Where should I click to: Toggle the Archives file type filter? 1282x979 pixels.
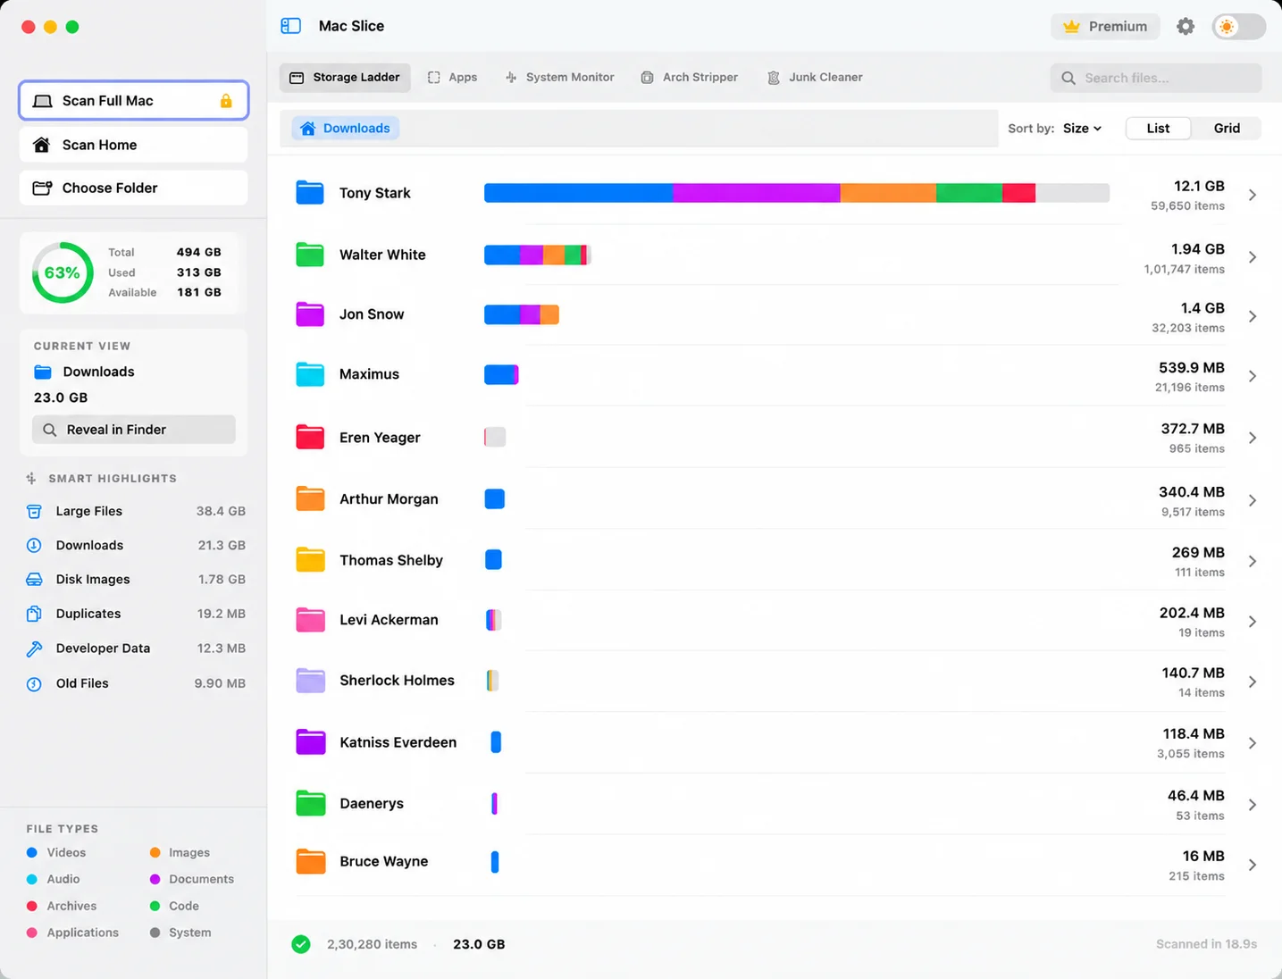[x=62, y=906]
